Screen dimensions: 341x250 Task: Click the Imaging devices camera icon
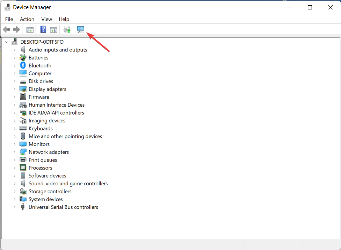pos(23,121)
